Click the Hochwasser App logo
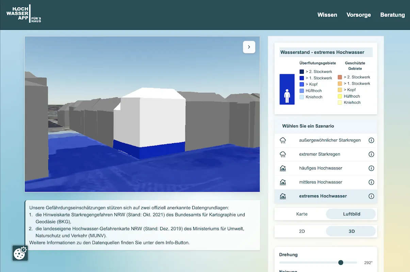This screenshot has height=272, width=410. tap(24, 14)
